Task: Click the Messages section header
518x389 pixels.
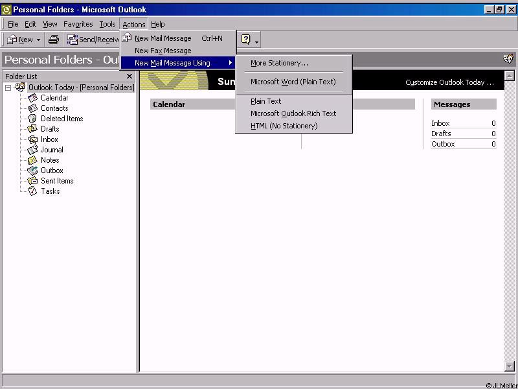Action: 464,104
